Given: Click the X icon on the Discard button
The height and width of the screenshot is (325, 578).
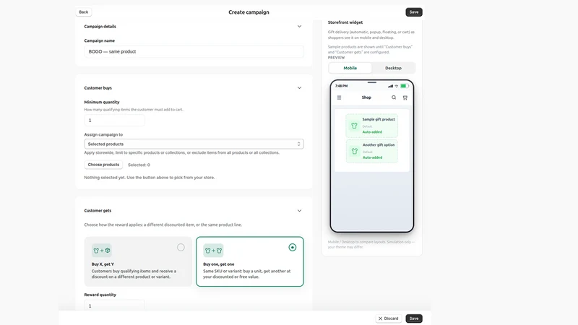Looking at the screenshot, I should click(x=381, y=318).
